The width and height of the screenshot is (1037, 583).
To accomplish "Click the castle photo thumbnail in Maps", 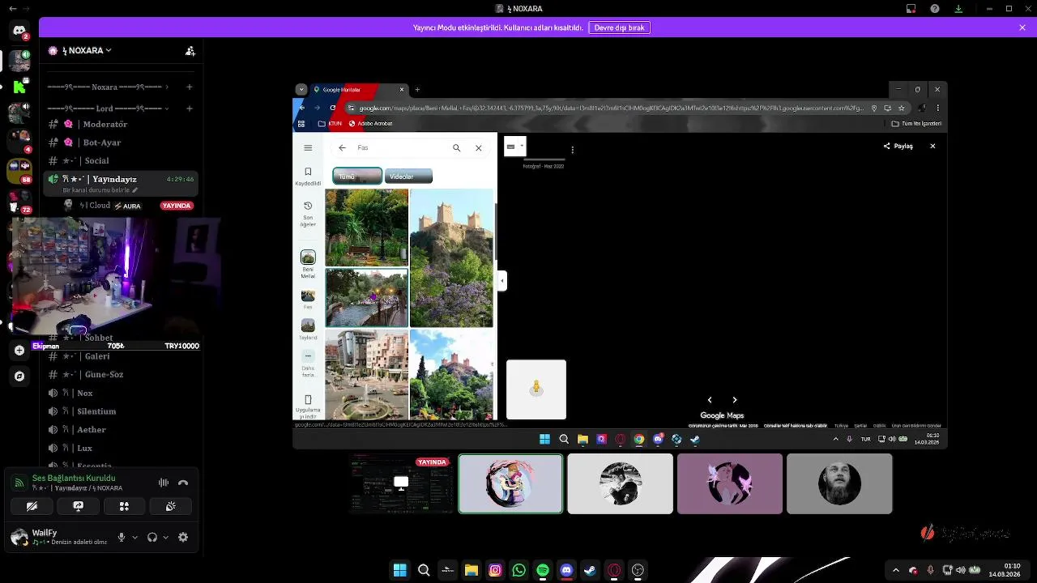I will tap(451, 257).
